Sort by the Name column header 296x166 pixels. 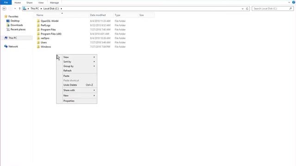pos(62,15)
